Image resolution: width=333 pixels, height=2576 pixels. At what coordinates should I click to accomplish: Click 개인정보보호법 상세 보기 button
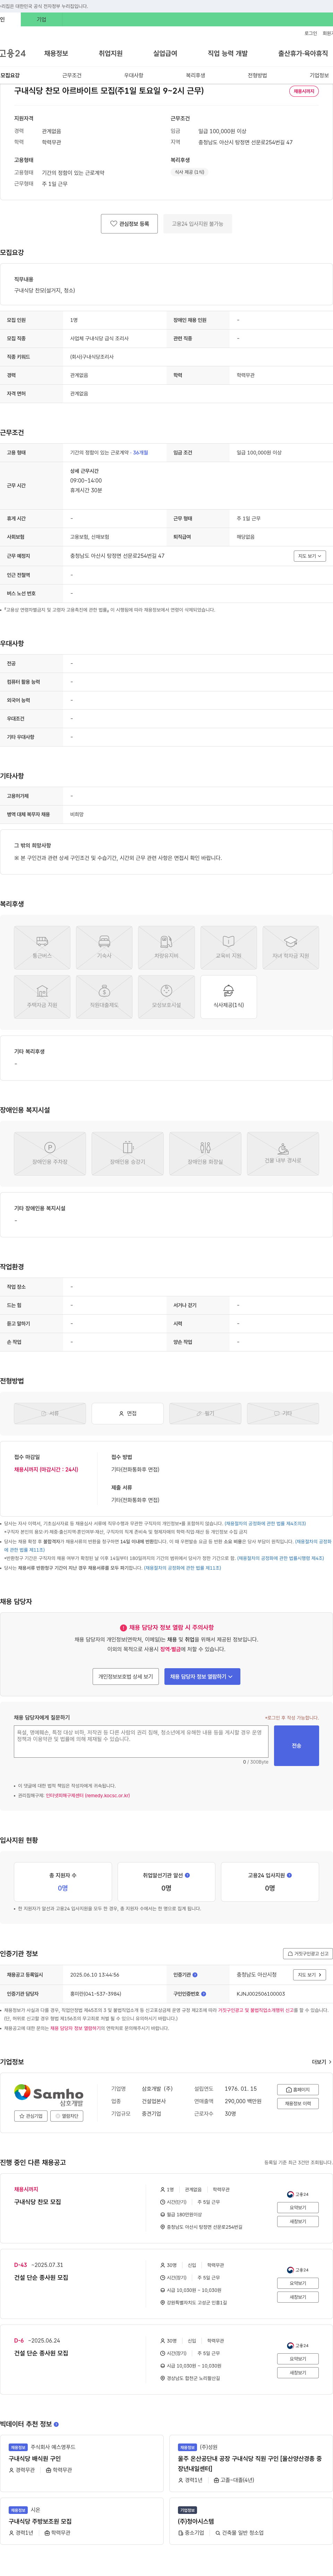click(126, 1677)
